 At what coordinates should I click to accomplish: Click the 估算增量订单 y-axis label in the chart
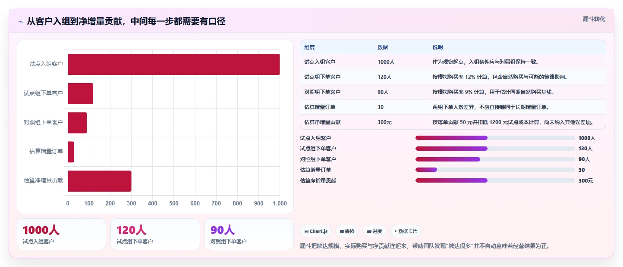[46, 152]
